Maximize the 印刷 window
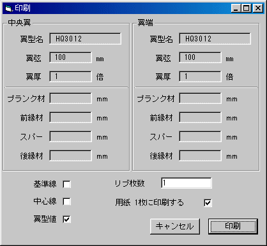This screenshot has height=246, width=267. 247,8
